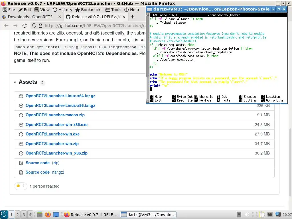The width and height of the screenshot is (292, 219).
Task: Click file icon beside Source code (tar.gz)
Action: pos(21,173)
